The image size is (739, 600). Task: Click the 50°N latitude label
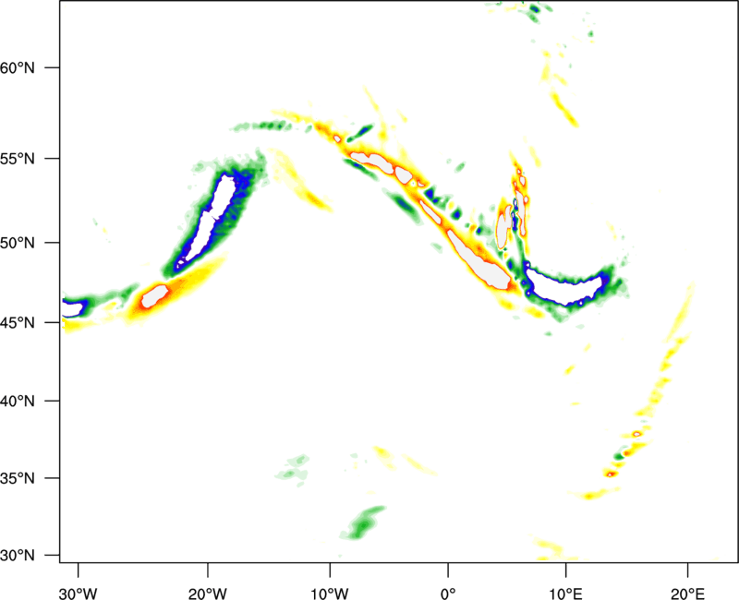point(18,243)
